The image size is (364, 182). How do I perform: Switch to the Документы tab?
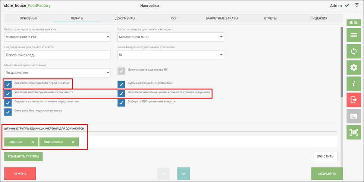pos(125,18)
